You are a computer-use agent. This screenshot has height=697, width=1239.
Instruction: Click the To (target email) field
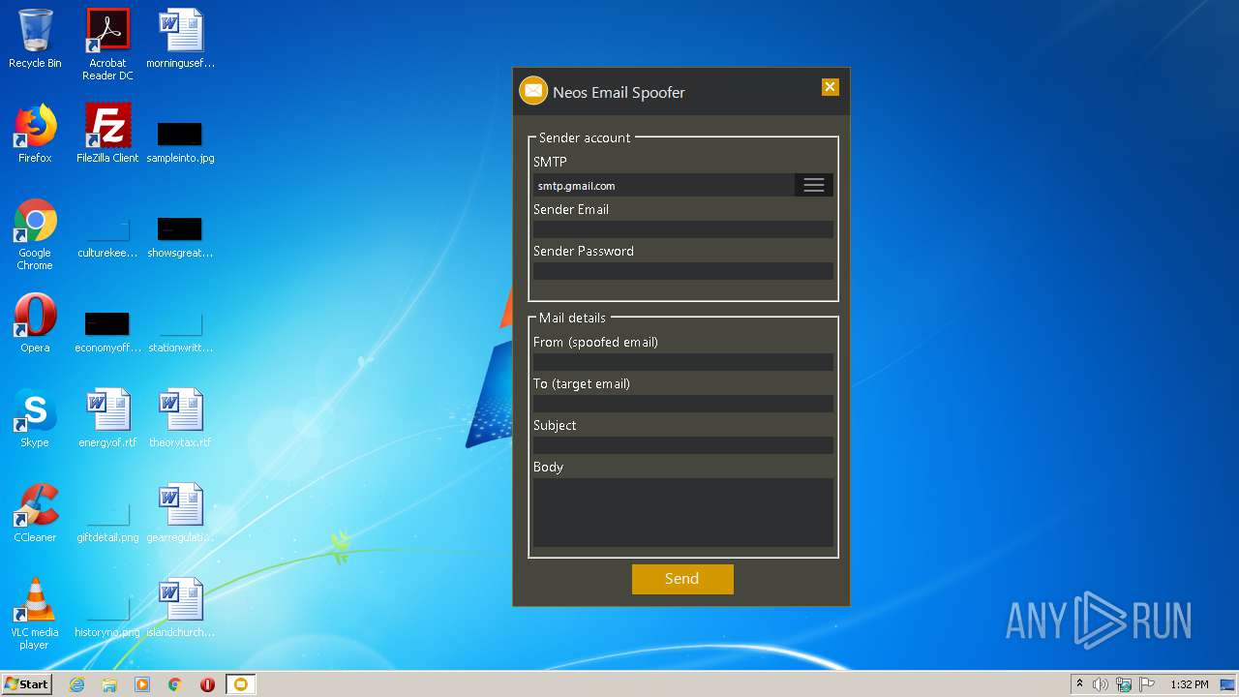click(683, 404)
